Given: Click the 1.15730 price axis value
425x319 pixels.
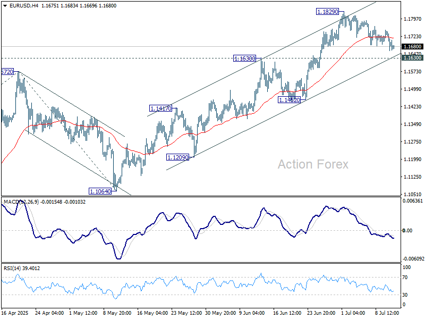Looking at the screenshot, I should (413, 72).
